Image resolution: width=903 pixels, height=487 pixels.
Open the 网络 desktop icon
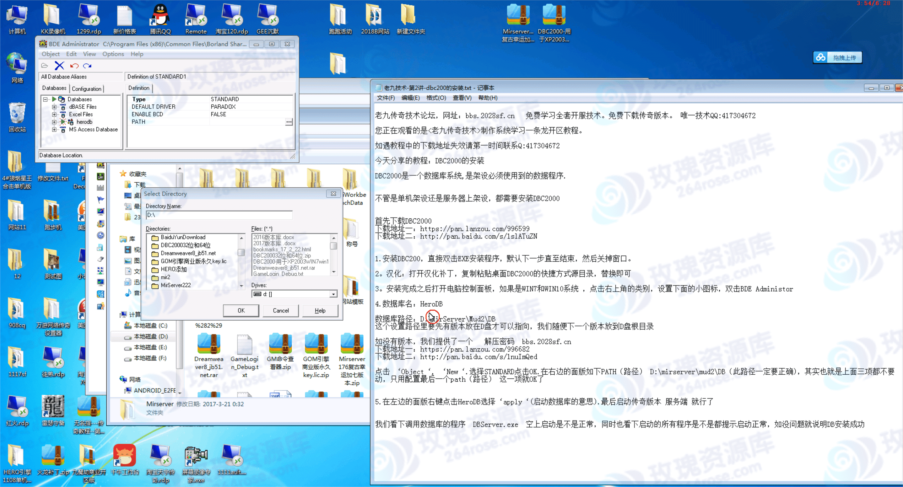coord(17,68)
